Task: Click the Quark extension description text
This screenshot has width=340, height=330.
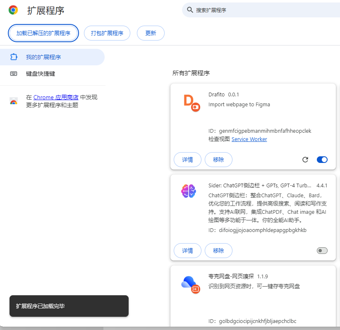Action: (x=254, y=287)
